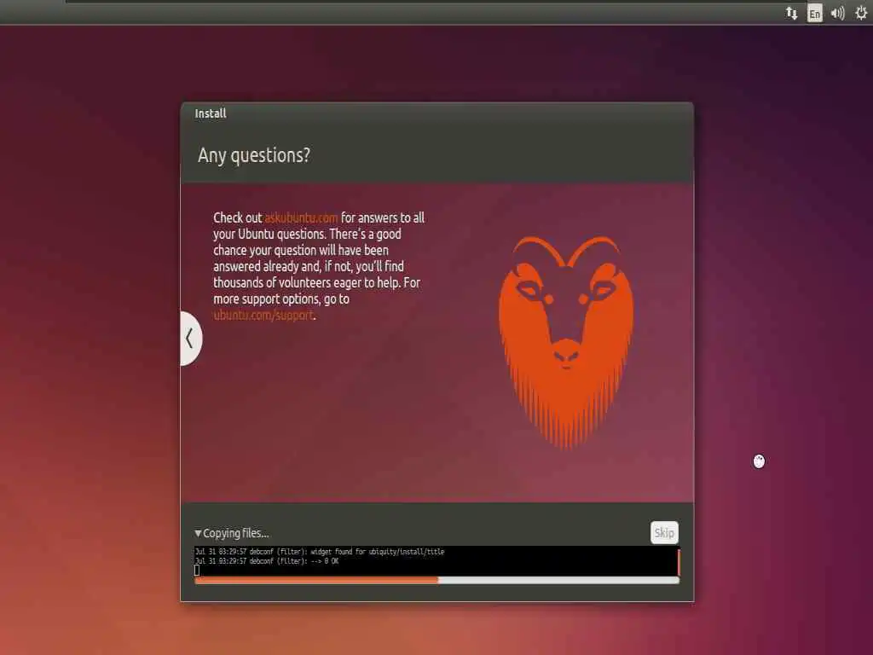Click the terminal cursor block

[x=197, y=571]
